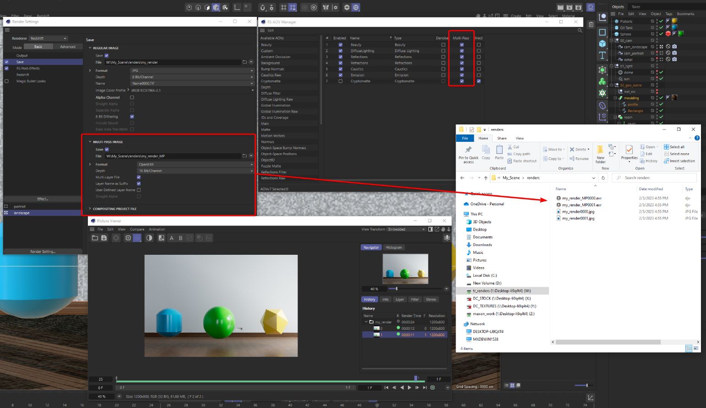This screenshot has height=408, width=706.
Task: Switch to the Advanced tab in Render Settings
Action: coord(68,46)
